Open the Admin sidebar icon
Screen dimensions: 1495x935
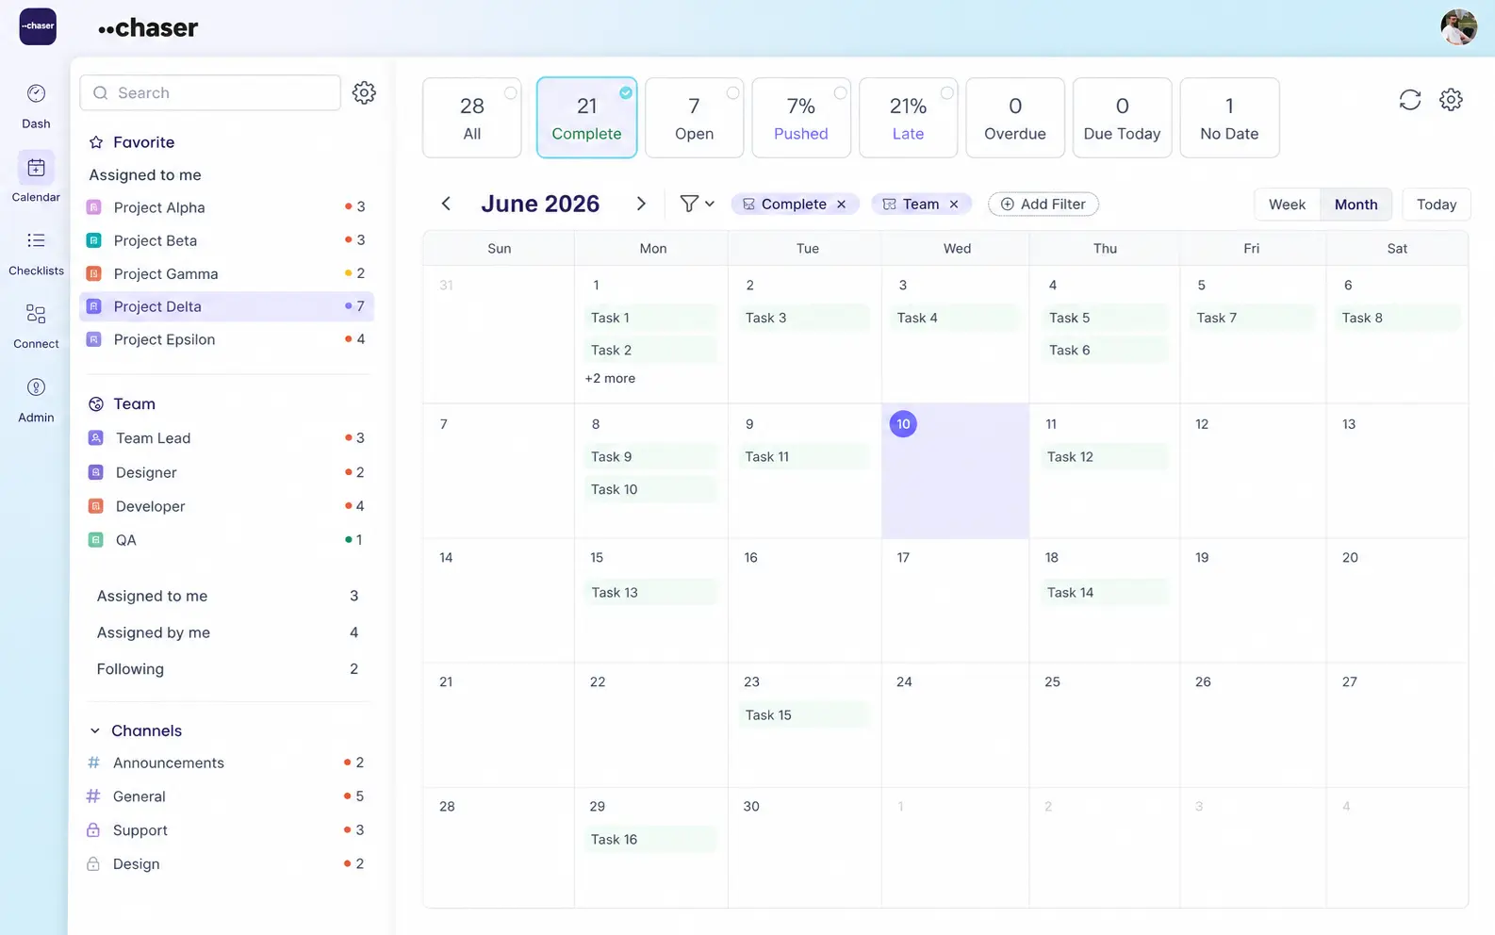36,387
